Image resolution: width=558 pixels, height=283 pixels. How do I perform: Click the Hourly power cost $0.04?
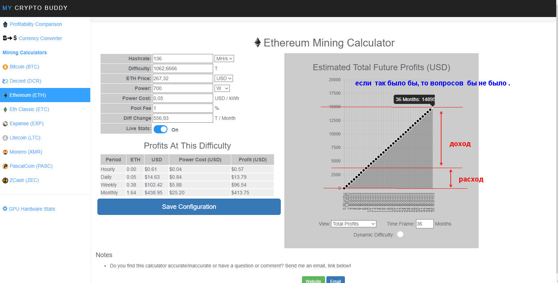[175, 169]
